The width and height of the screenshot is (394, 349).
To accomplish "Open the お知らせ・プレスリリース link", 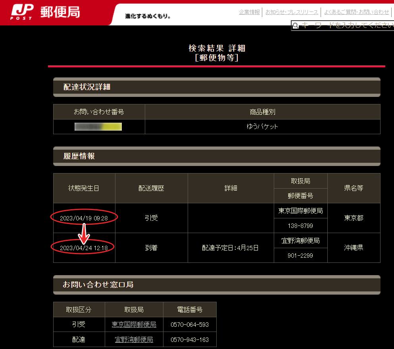I will click(x=292, y=12).
